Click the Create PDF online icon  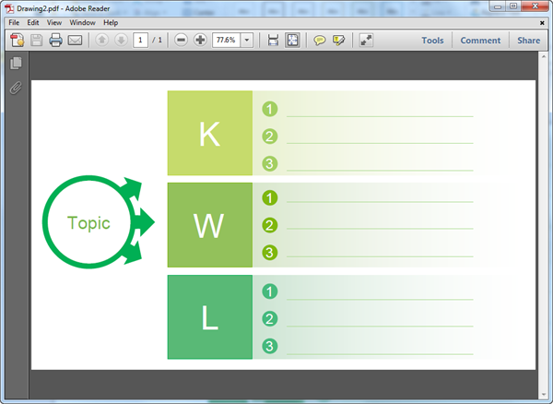(x=17, y=41)
